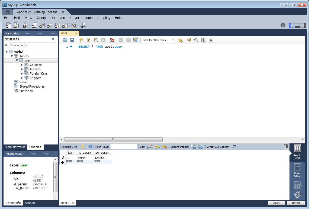Expand the Triggers node
The width and height of the screenshot is (309, 209).
point(22,78)
